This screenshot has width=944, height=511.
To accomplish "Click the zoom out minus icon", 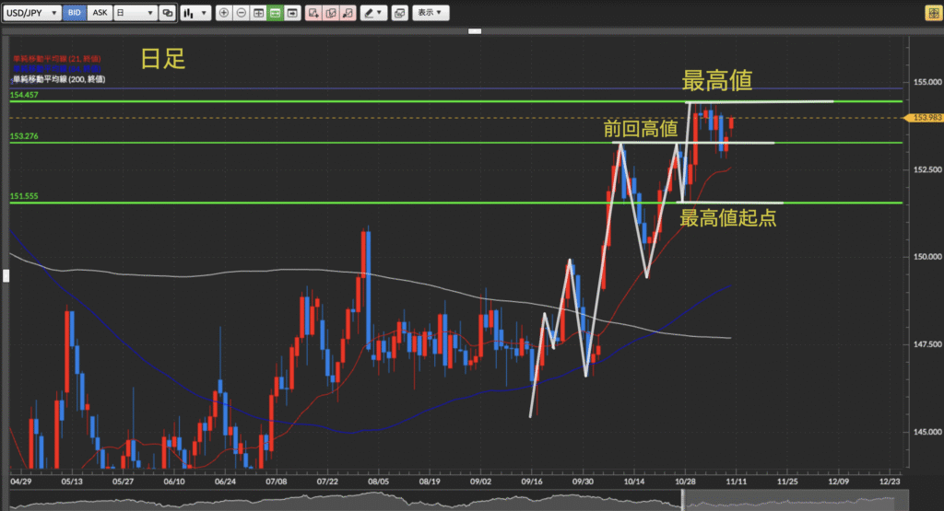I will (x=241, y=14).
